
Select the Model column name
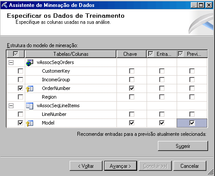[48, 123]
